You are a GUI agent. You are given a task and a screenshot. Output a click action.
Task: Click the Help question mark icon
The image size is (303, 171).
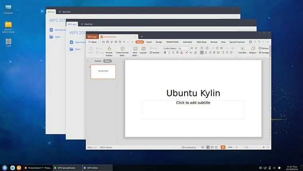pos(259,42)
